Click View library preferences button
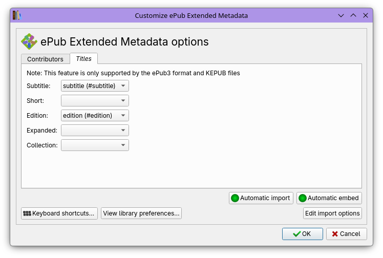 [141, 213]
